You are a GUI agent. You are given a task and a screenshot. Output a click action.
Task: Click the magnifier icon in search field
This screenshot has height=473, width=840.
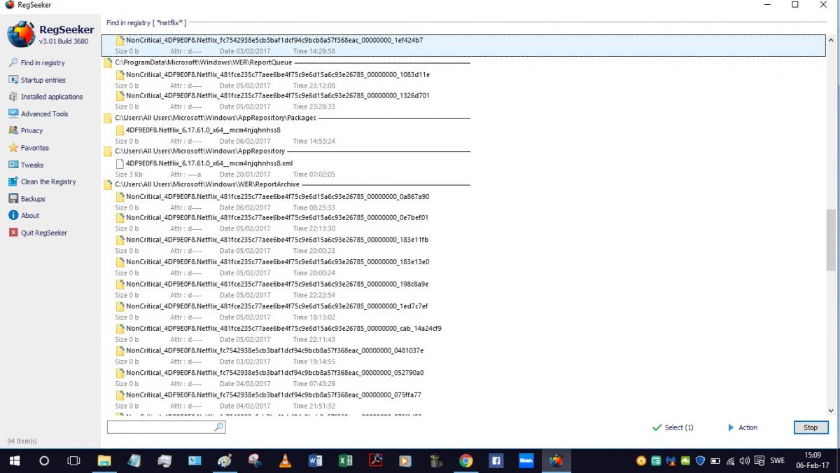tap(219, 427)
